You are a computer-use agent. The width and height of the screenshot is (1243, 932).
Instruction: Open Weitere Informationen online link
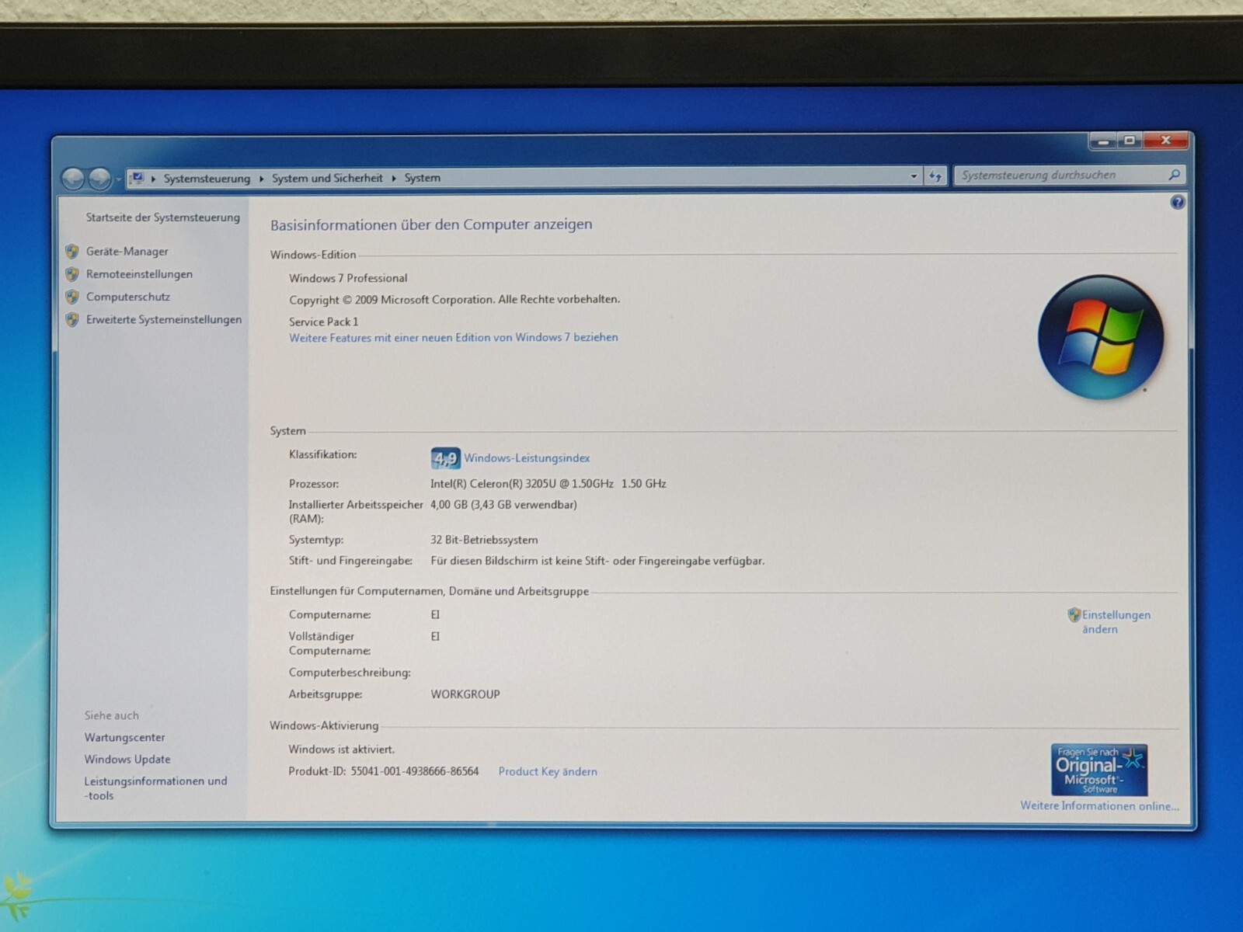[1099, 806]
